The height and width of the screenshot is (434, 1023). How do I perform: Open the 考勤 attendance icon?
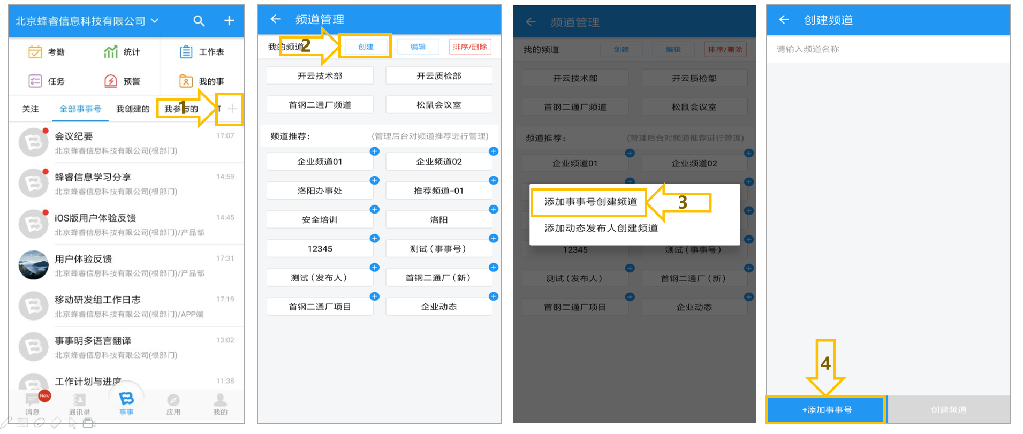coord(35,52)
